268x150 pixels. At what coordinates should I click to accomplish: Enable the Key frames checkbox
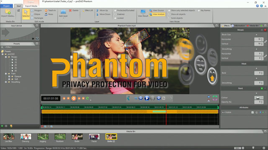(x=199, y=10)
